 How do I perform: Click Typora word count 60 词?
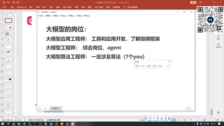(188, 108)
